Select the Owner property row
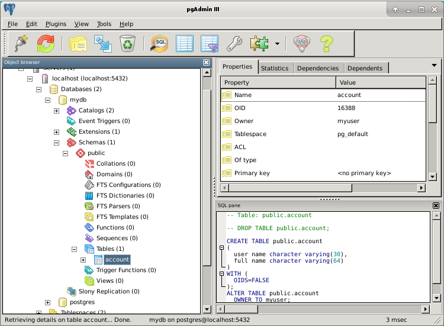Viewport: 444px width, 326px height. click(x=323, y=121)
